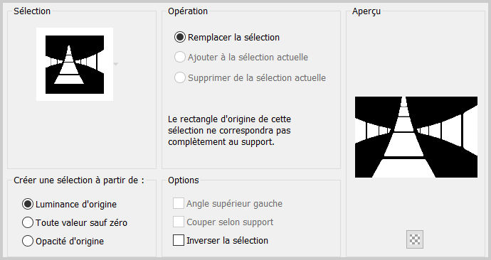Click the Options group heading
This screenshot has width=491, height=260.
(x=184, y=180)
